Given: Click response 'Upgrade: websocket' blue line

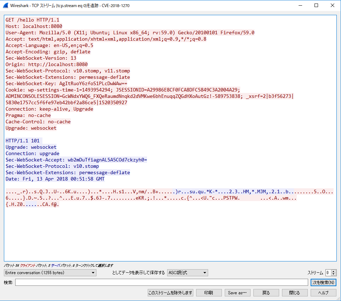Looking at the screenshot, I should [x=31, y=147].
